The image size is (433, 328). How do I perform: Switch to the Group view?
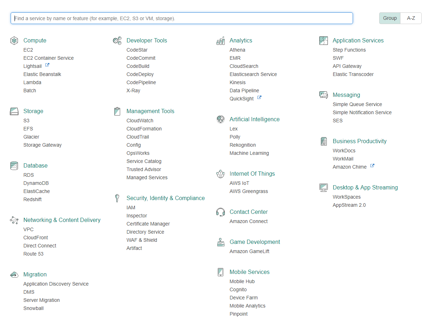click(390, 18)
